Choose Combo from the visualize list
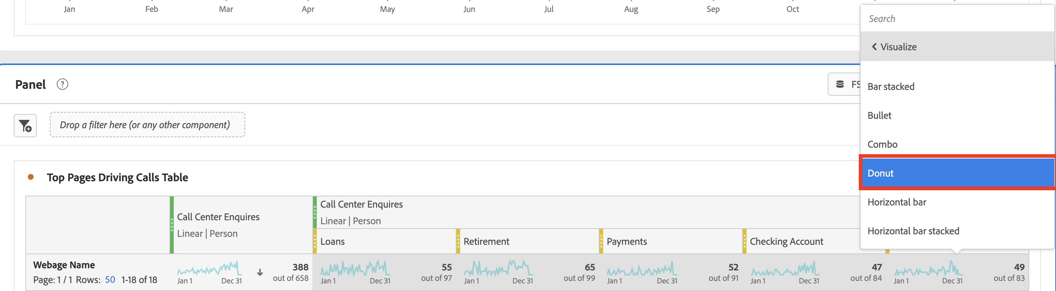 click(957, 144)
